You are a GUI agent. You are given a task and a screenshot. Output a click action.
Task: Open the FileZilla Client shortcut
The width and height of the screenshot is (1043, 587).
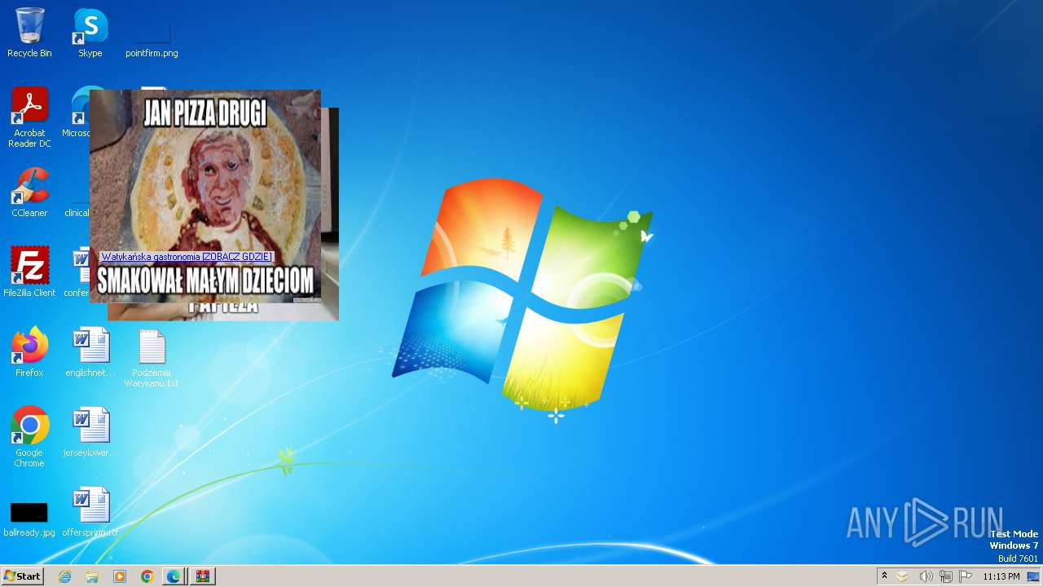29,272
